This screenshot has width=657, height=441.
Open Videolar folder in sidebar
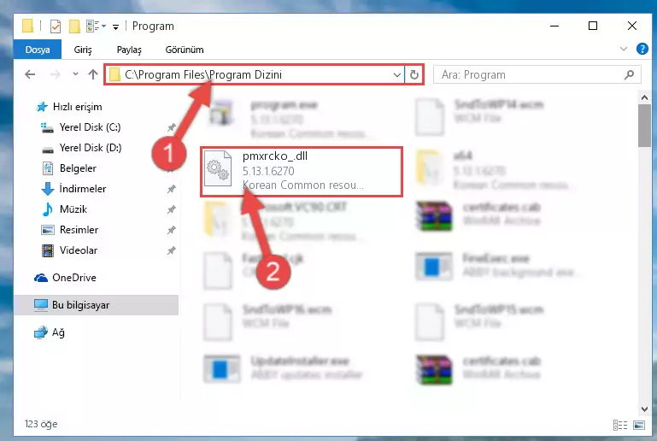tap(79, 250)
